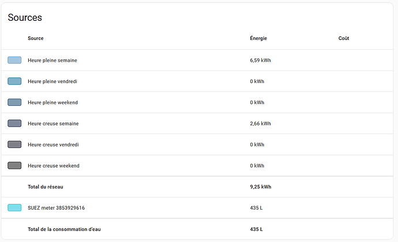
Task: Click the Heure pleine weekend color box
Action: point(14,102)
